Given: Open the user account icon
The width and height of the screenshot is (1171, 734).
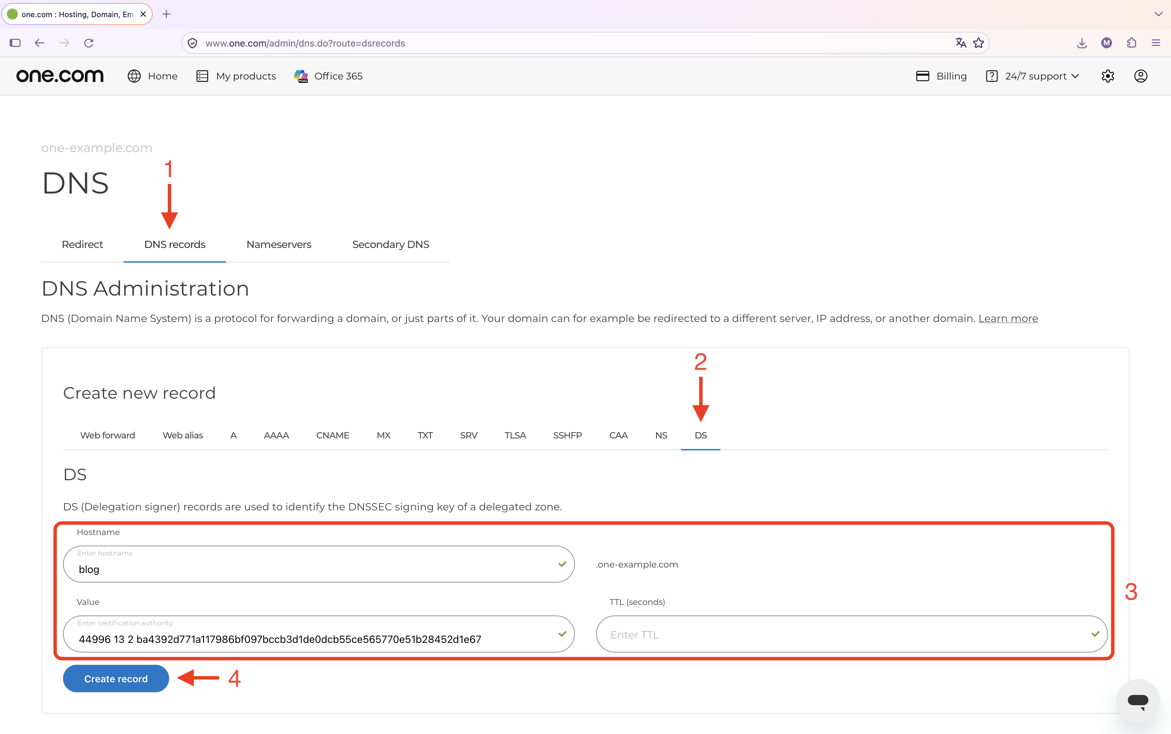Looking at the screenshot, I should [1141, 76].
